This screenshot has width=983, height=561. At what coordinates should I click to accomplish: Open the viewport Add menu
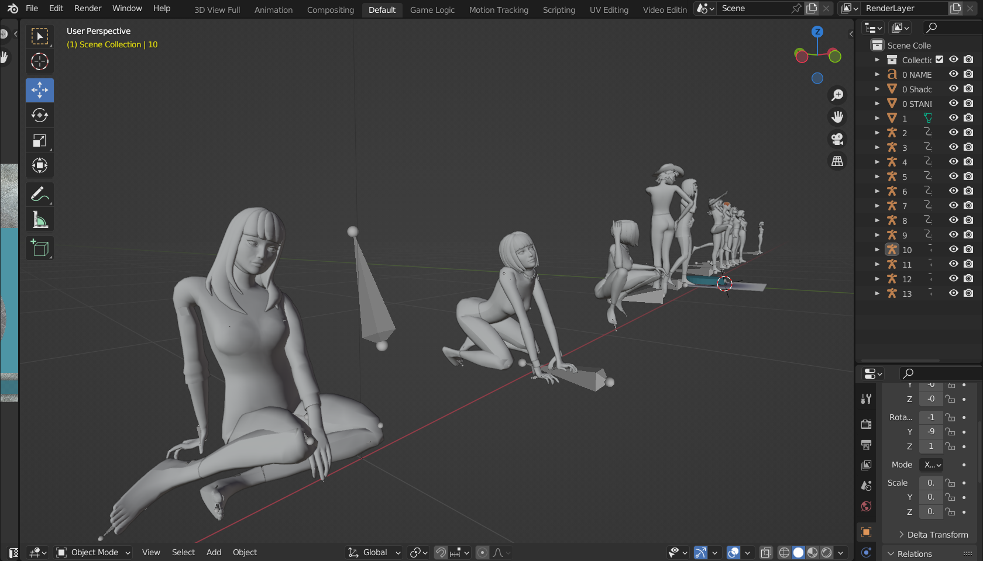click(x=214, y=552)
